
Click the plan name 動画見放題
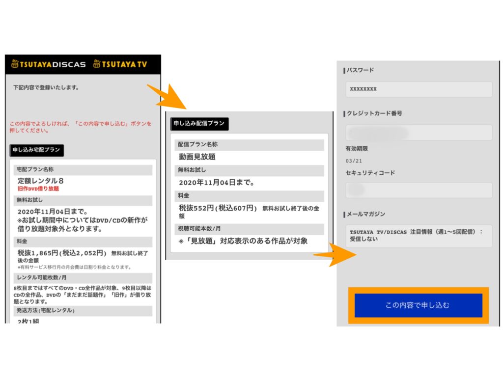197,157
